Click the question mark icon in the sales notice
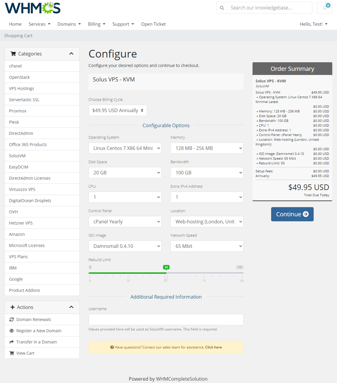Image resolution: width=337 pixels, height=383 pixels. point(113,347)
